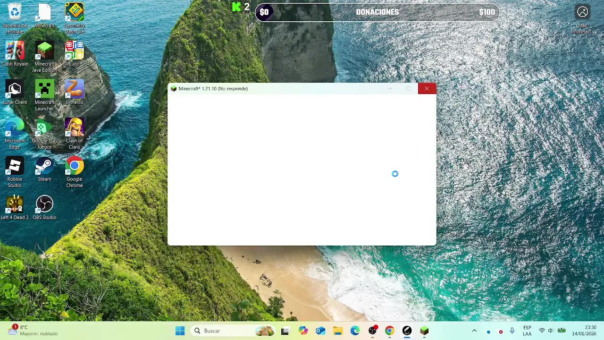Image resolution: width=604 pixels, height=340 pixels.
Task: Select the slither.io desktop shortcut
Action: pyautogui.click(x=74, y=93)
